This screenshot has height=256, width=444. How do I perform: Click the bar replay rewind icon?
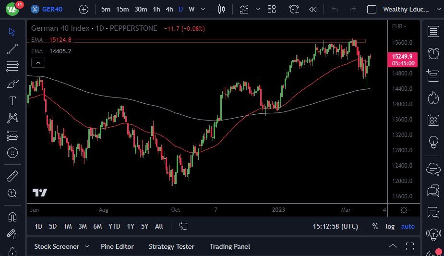[x=313, y=9]
